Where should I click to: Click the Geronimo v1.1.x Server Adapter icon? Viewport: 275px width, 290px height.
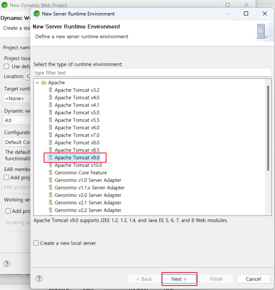(x=51, y=188)
